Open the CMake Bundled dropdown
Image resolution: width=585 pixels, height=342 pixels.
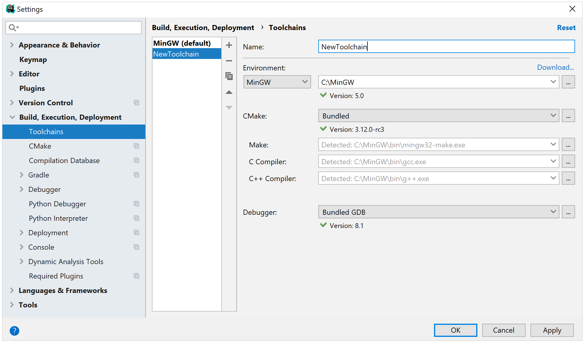pos(439,116)
